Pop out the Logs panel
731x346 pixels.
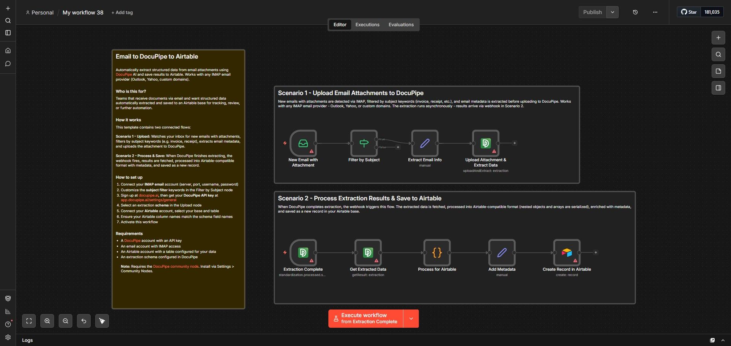coord(712,340)
